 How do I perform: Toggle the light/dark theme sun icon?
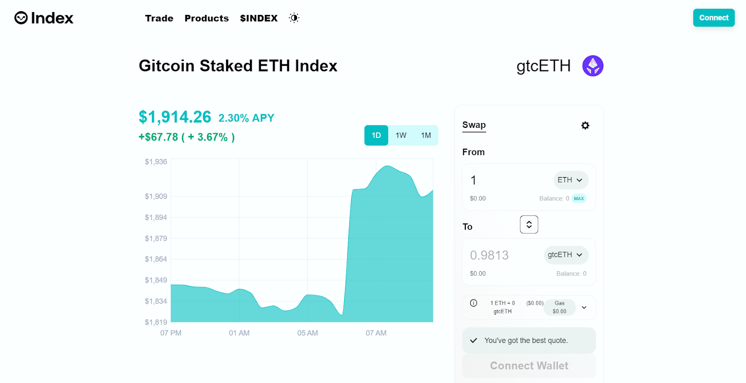(294, 18)
